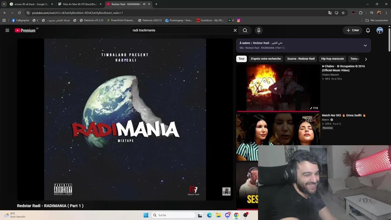This screenshot has height=220, width=391.
Task: Open the Chabra - Occupation 2016 video title
Action: click(343, 68)
